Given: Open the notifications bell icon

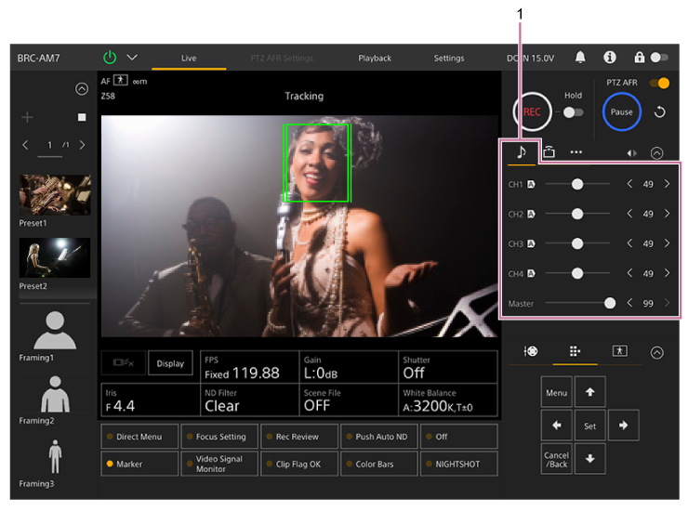Looking at the screenshot, I should pos(580,58).
